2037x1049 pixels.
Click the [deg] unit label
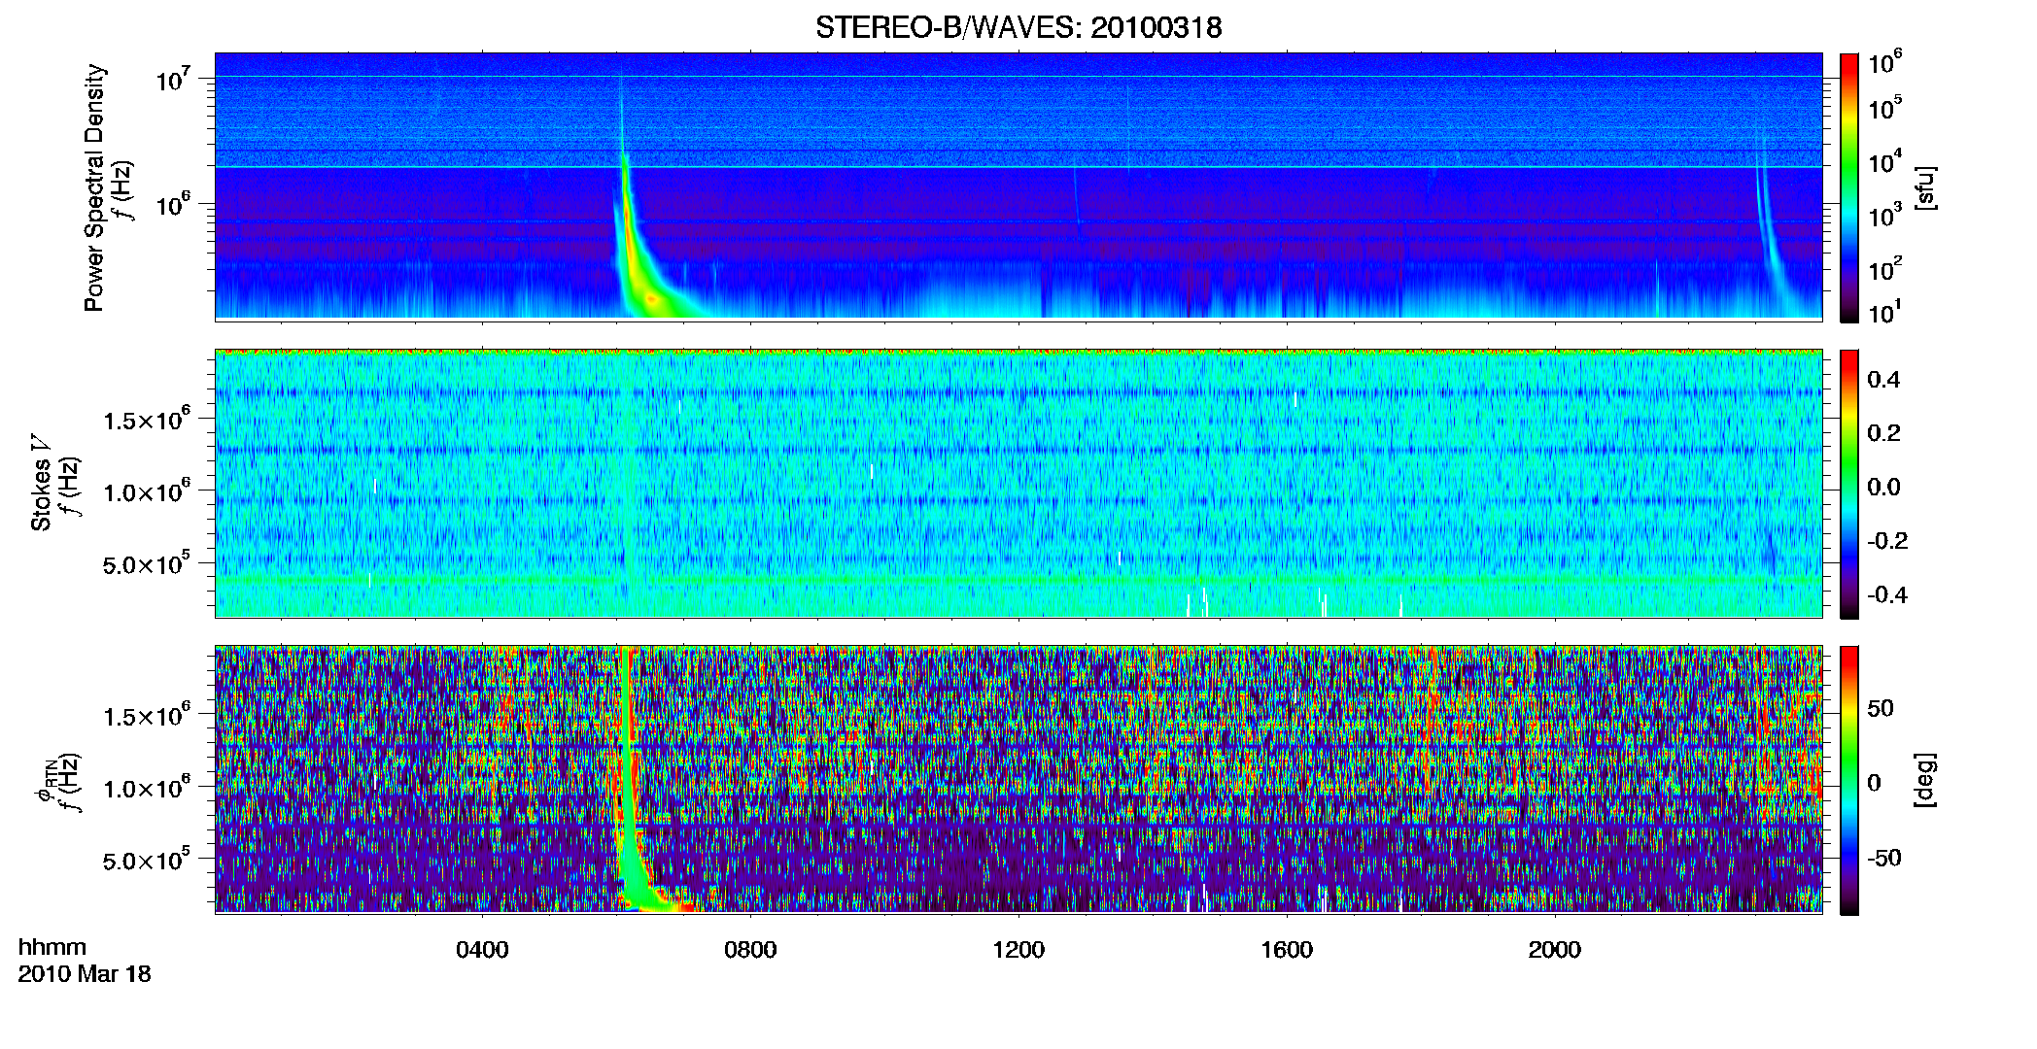click(1926, 780)
